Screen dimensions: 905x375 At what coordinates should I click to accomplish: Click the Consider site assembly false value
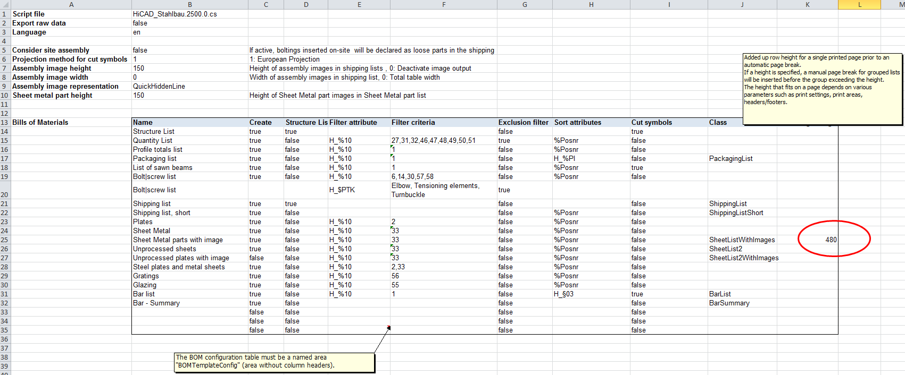tap(140, 50)
